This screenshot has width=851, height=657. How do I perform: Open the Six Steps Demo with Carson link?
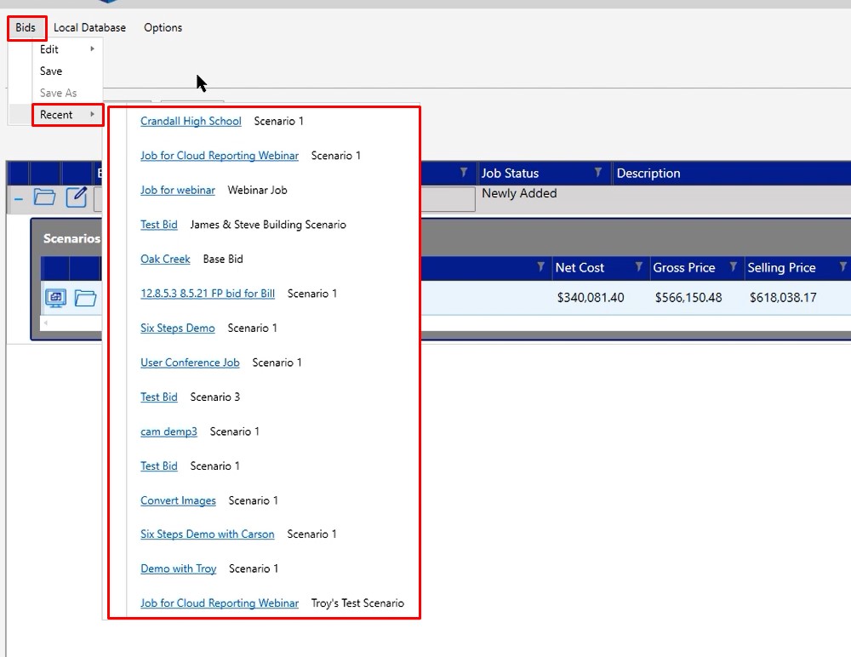[207, 534]
